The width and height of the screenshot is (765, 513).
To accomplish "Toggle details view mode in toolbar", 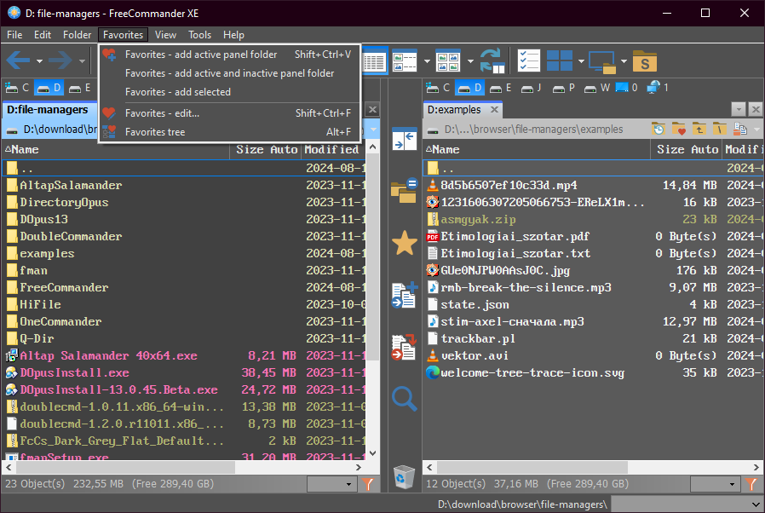I will (374, 61).
